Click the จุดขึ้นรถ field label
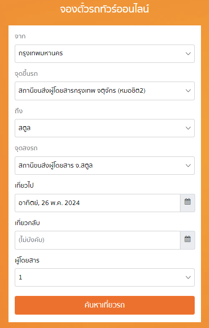 [26, 74]
